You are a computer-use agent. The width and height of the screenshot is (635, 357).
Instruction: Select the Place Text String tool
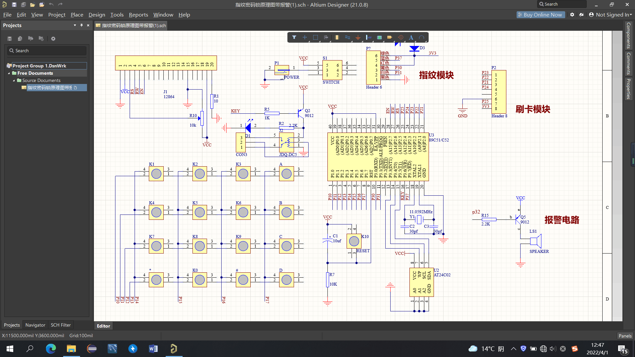click(x=411, y=37)
